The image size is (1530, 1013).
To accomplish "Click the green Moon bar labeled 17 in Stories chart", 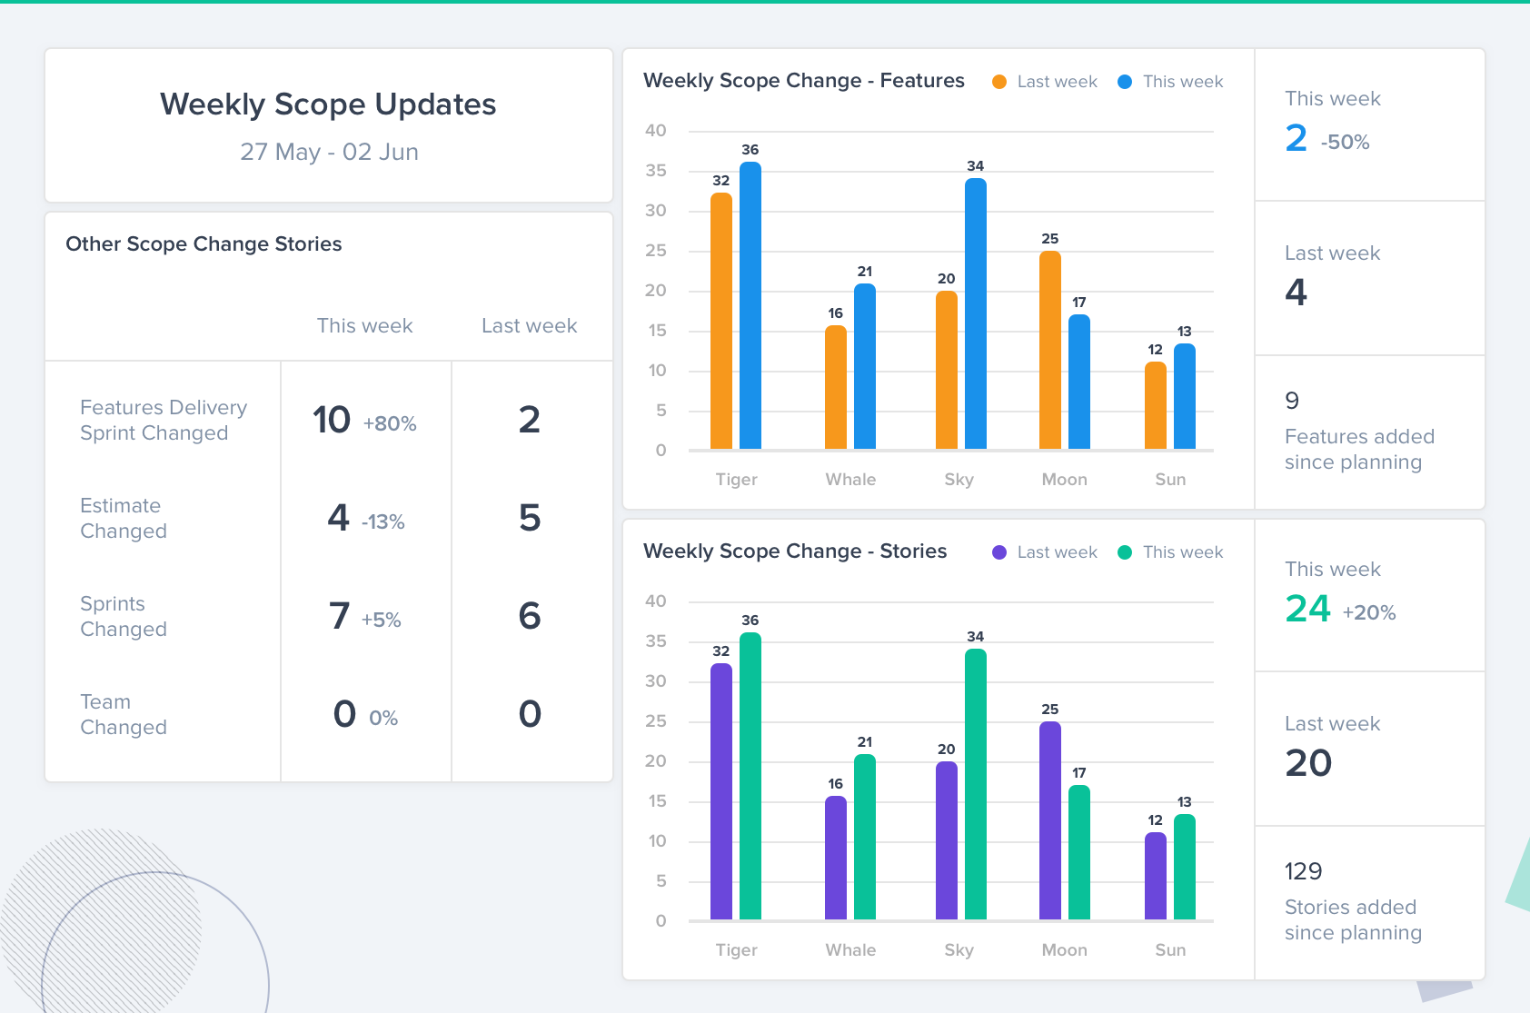I will [1079, 852].
